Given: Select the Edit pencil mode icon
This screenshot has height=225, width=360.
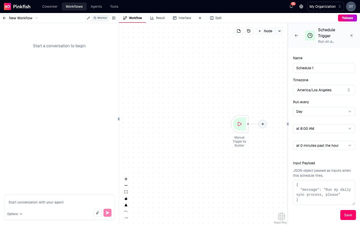Looking at the screenshot, I should [88, 18].
